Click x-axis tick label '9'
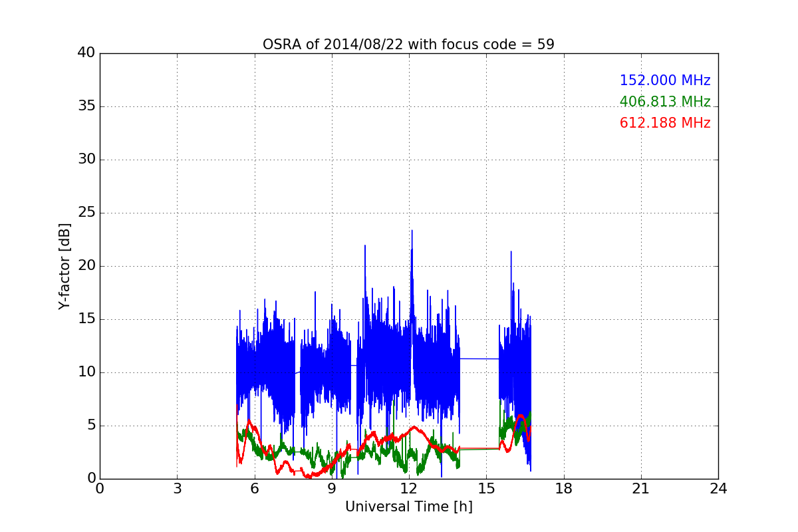The height and width of the screenshot is (532, 798). coord(332,488)
